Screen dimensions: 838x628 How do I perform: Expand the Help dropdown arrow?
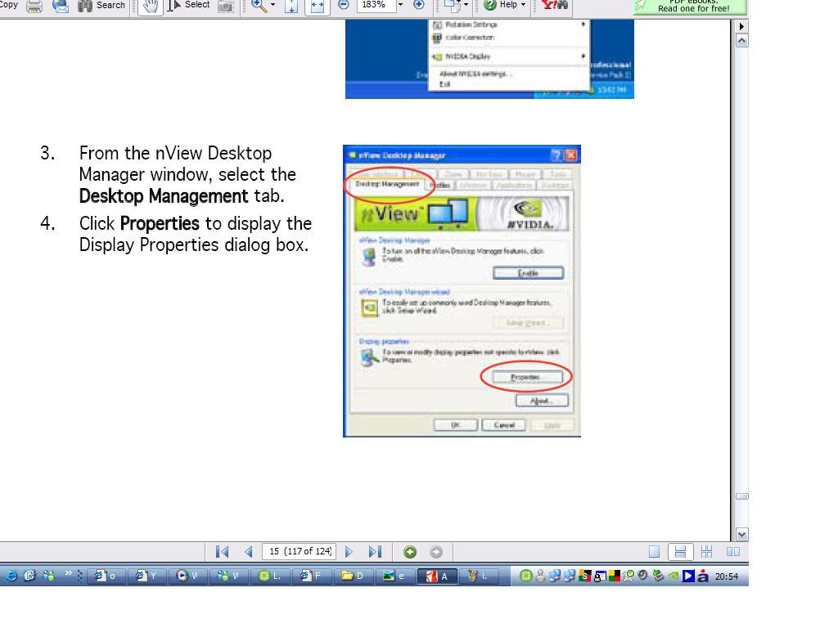523,6
